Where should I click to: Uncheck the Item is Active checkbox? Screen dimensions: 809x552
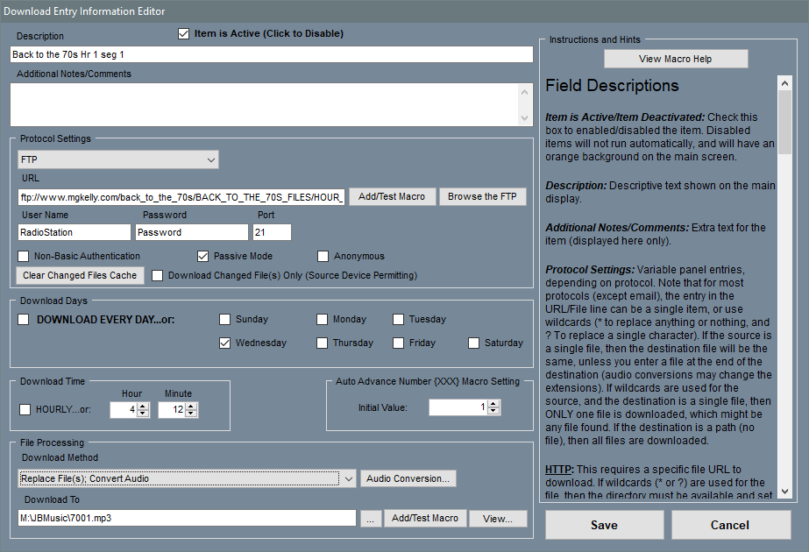pos(183,34)
